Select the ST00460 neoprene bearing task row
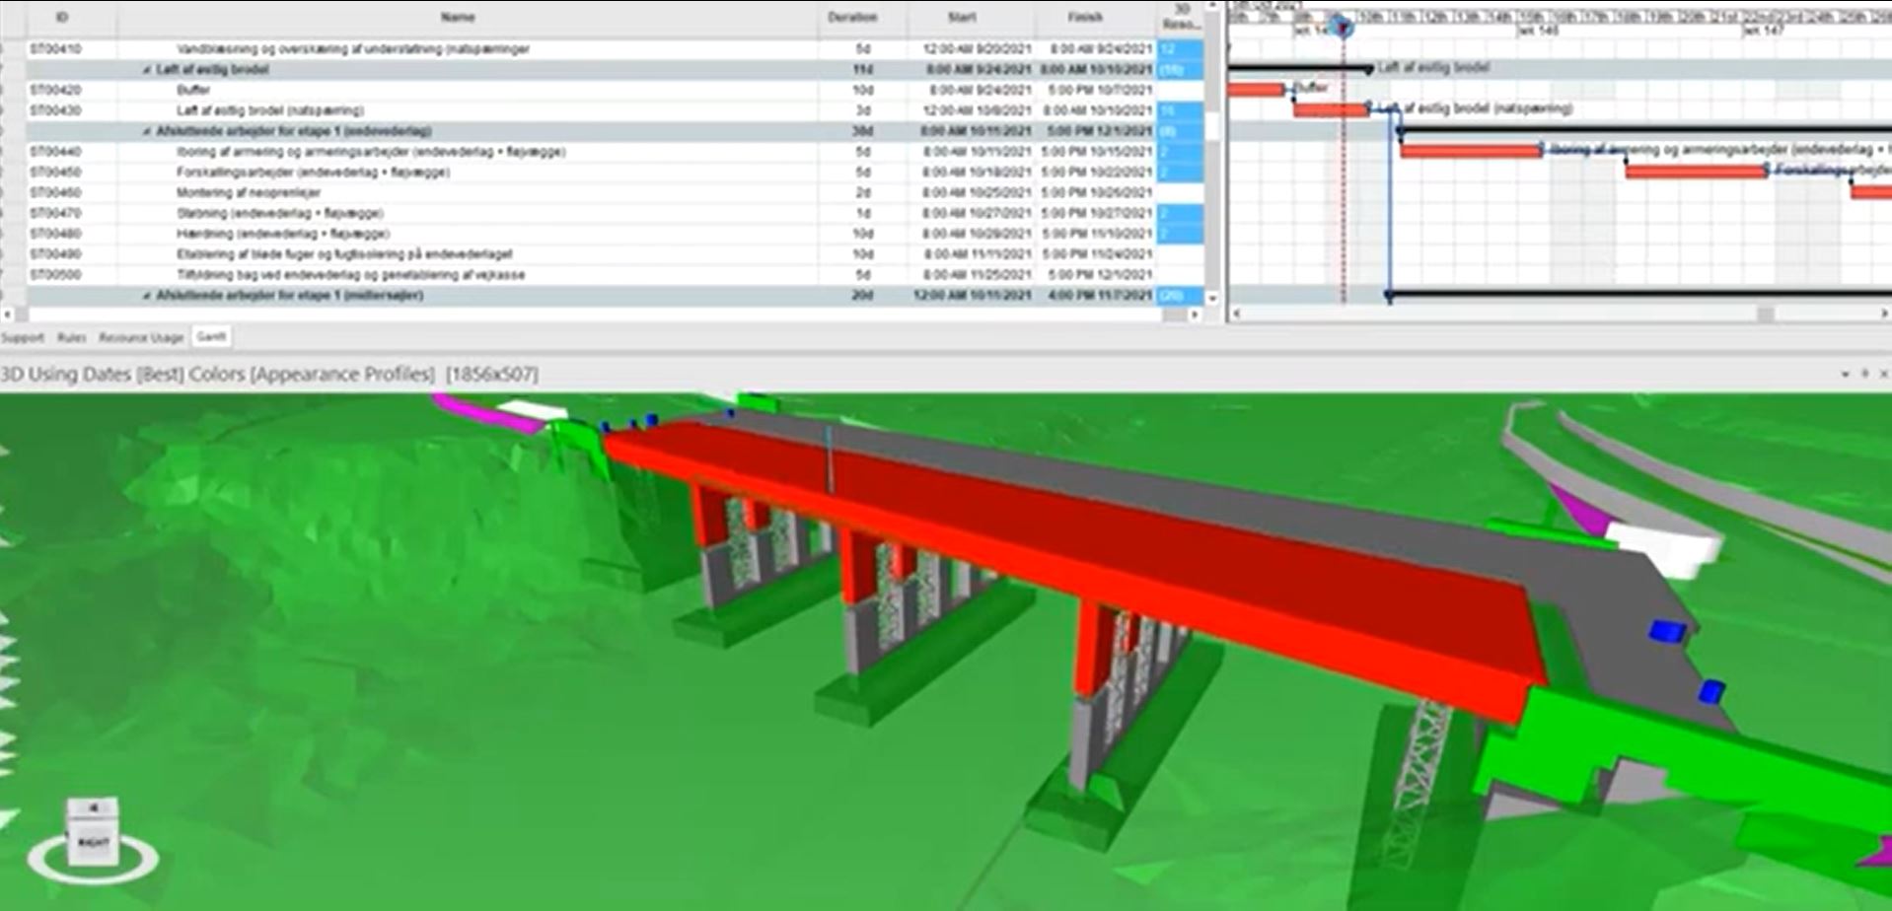The width and height of the screenshot is (1892, 911). [x=395, y=193]
